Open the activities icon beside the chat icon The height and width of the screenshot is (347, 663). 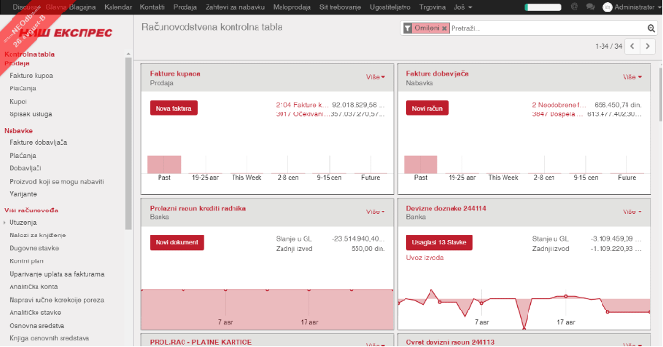[x=575, y=7]
